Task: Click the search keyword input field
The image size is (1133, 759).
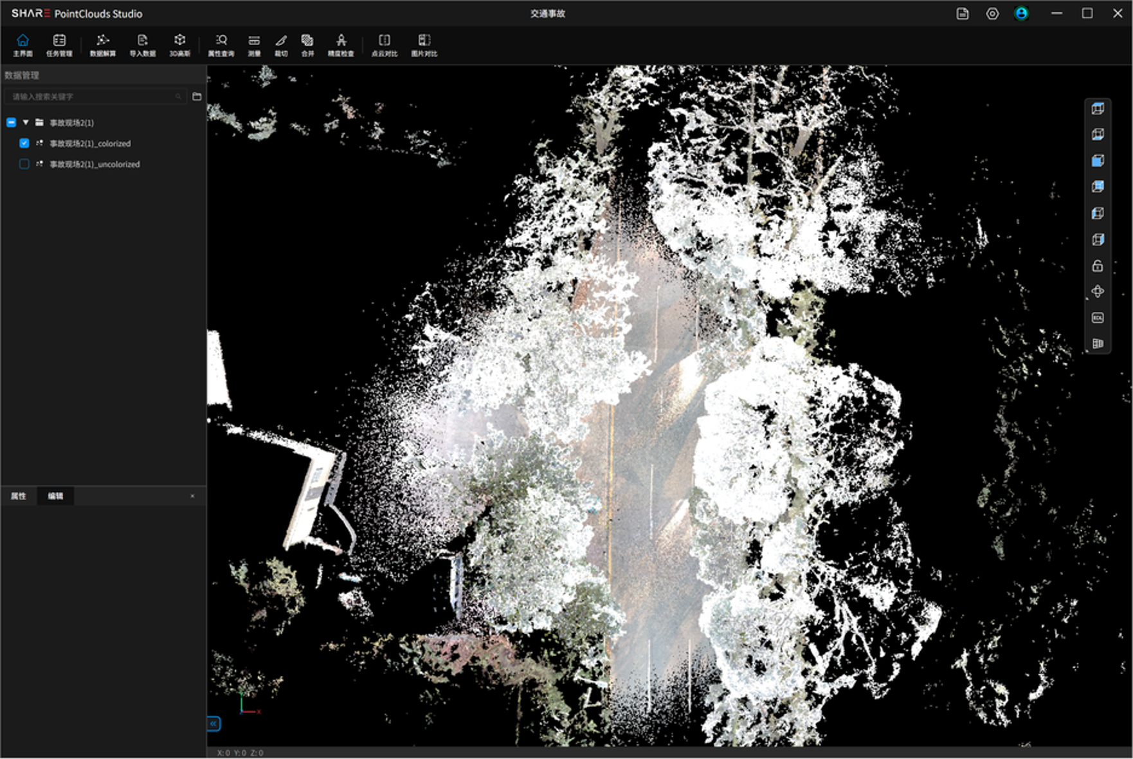Action: (90, 96)
